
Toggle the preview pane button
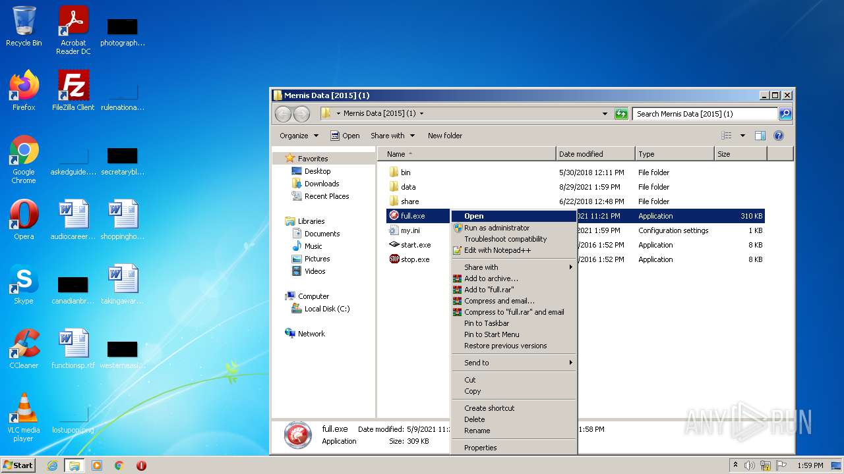pyautogui.click(x=760, y=136)
